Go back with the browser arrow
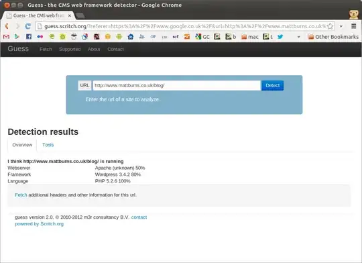The width and height of the screenshot is (362, 263). (x=7, y=26)
